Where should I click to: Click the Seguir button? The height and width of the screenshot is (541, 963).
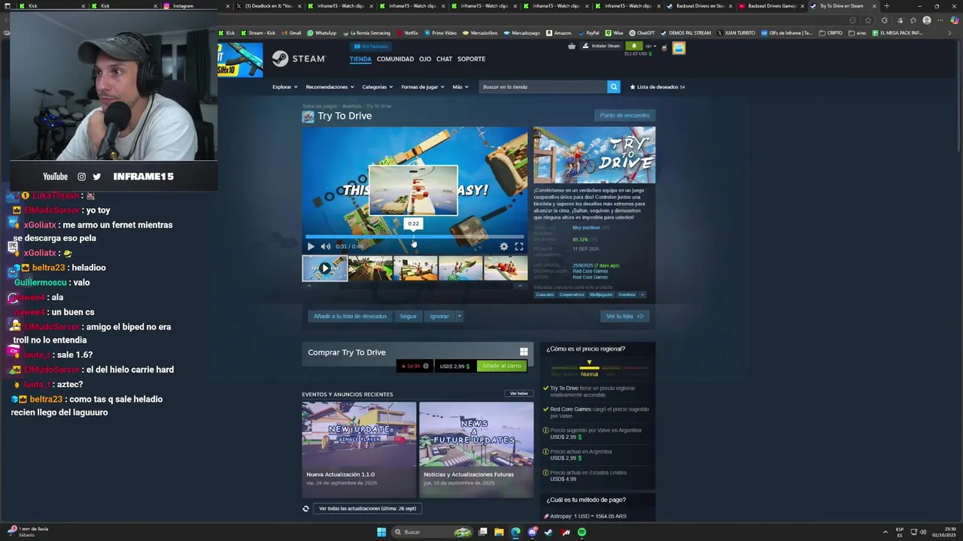[409, 316]
